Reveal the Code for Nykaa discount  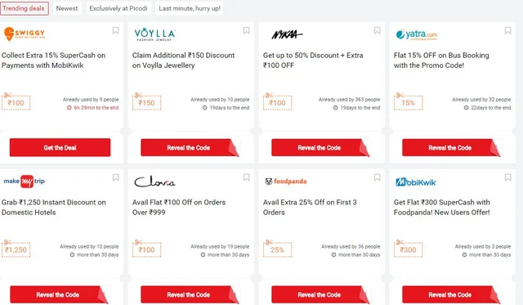pyautogui.click(x=320, y=148)
